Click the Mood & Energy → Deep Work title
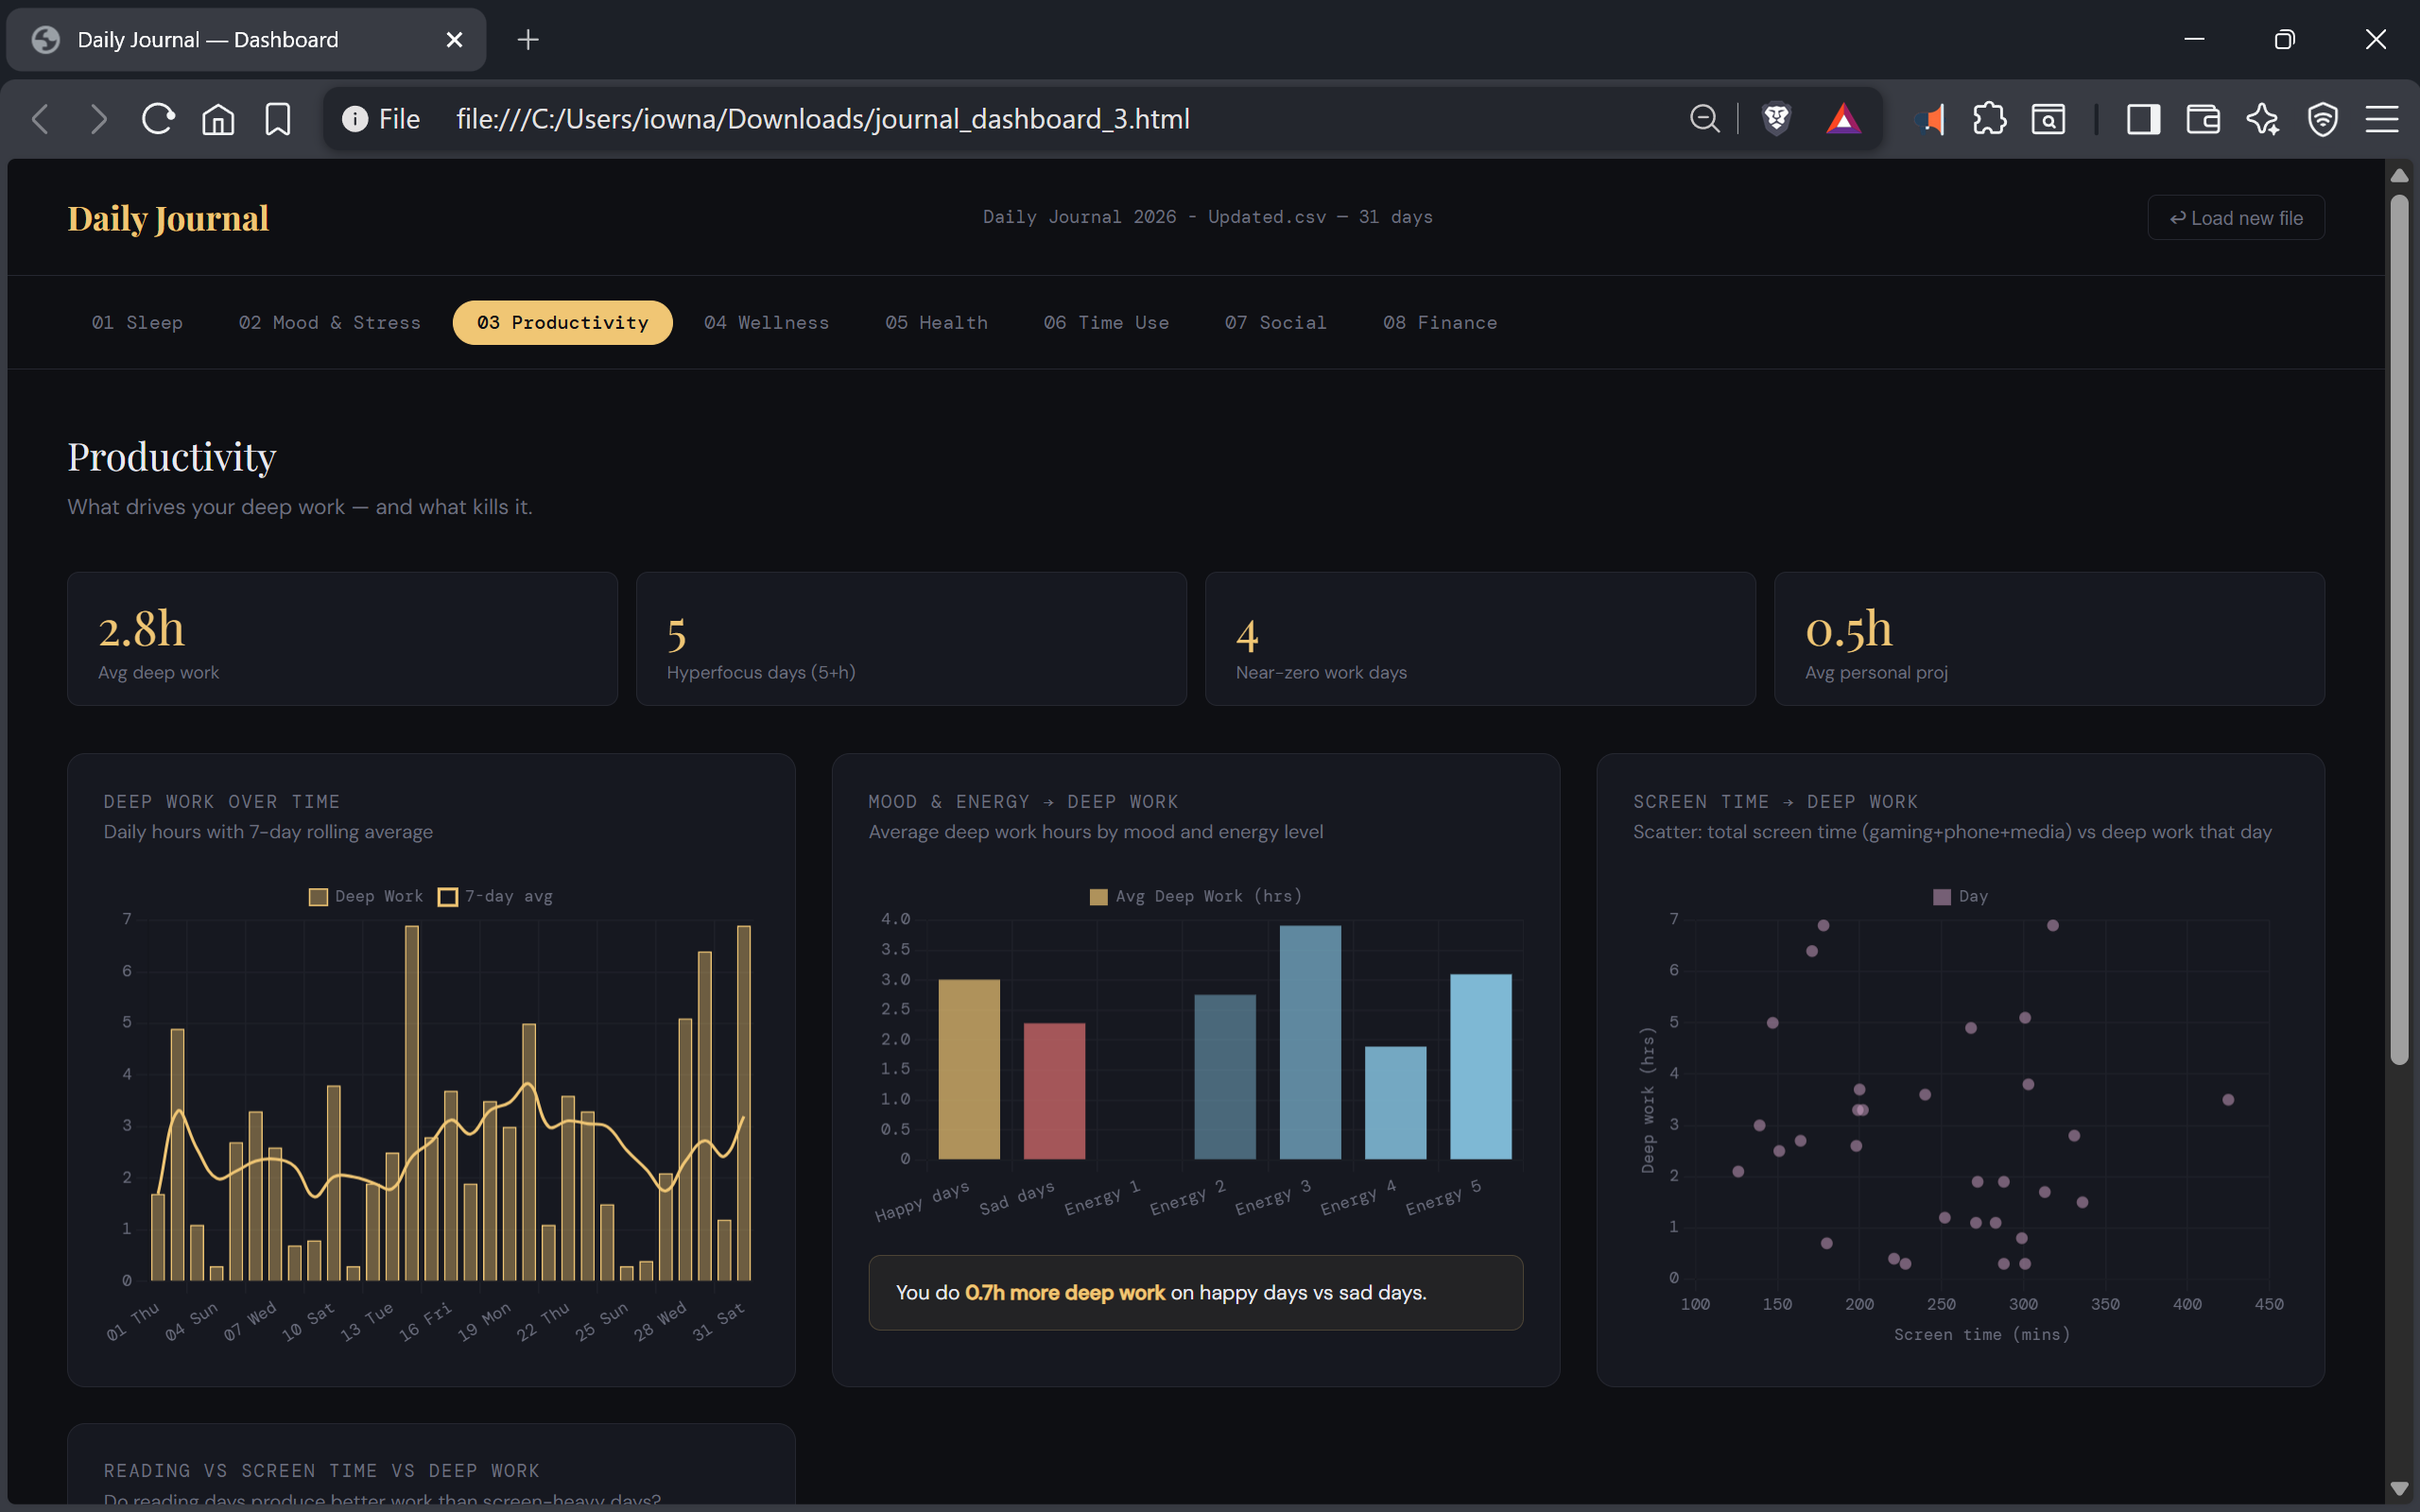Viewport: 2420px width, 1512px height. pyautogui.click(x=1023, y=801)
